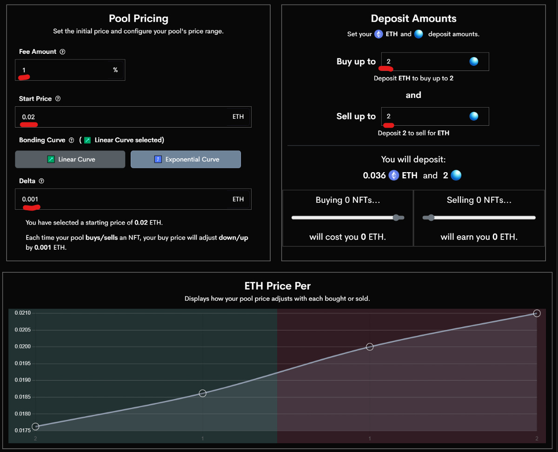
Task: Switch to the Deposit Amounts panel
Action: click(413, 19)
